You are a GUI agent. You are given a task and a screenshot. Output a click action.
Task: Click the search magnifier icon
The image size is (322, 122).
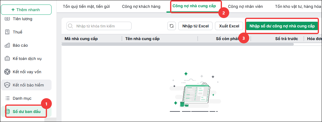pos(70,26)
